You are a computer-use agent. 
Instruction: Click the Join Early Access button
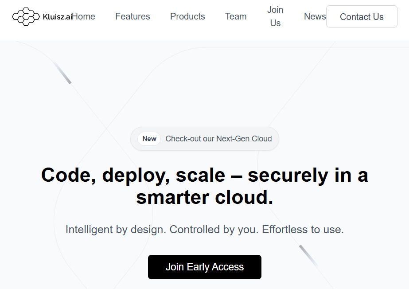pos(205,267)
